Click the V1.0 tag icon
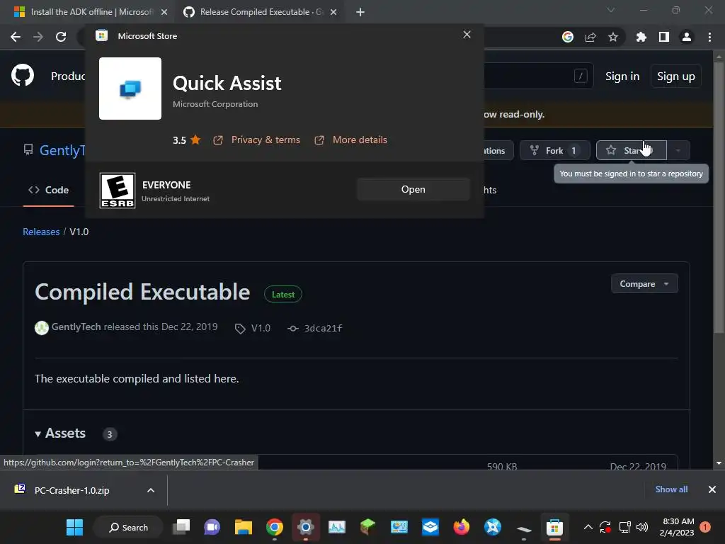Screen dimensions: 725x544 pyautogui.click(x=239, y=329)
